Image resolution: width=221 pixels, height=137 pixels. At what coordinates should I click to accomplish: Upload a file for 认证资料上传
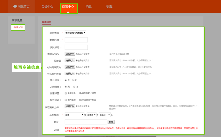pos(70,107)
